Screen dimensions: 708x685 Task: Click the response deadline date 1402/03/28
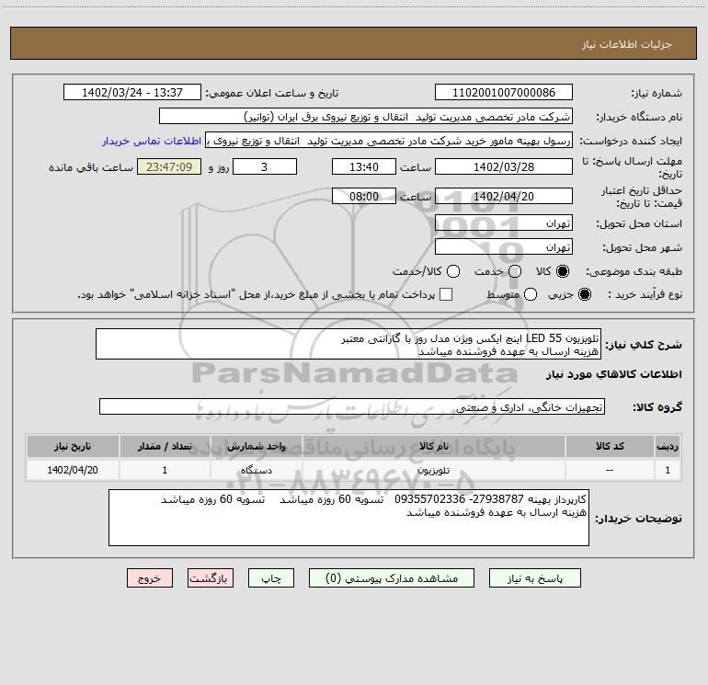tap(504, 166)
